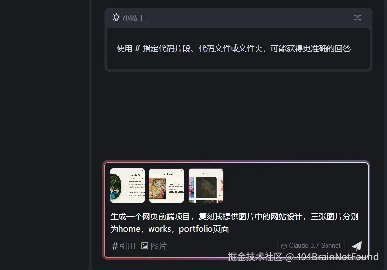Click the empty space right of the thumbnails
This screenshot has width=387, height=270.
pyautogui.click(x=295, y=185)
